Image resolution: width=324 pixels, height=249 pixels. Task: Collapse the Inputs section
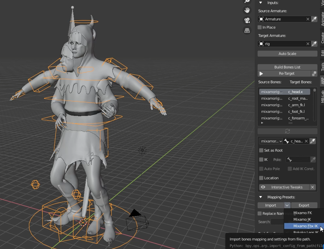pos(261,3)
